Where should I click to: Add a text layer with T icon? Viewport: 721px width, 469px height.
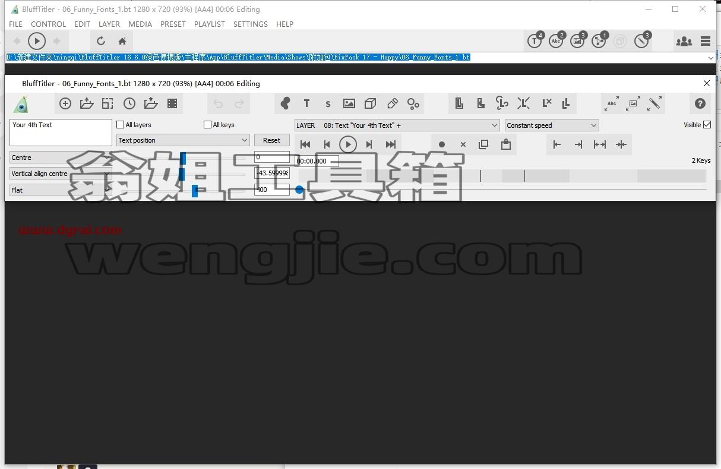[306, 103]
